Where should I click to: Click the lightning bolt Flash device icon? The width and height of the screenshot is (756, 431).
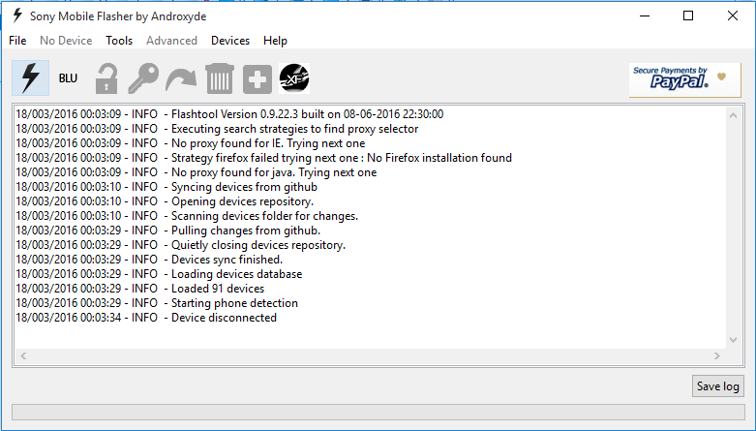tap(30, 78)
